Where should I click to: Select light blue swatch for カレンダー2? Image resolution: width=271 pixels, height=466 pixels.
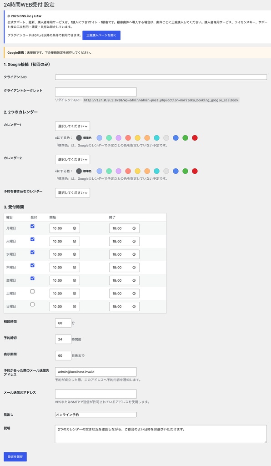click(x=100, y=171)
